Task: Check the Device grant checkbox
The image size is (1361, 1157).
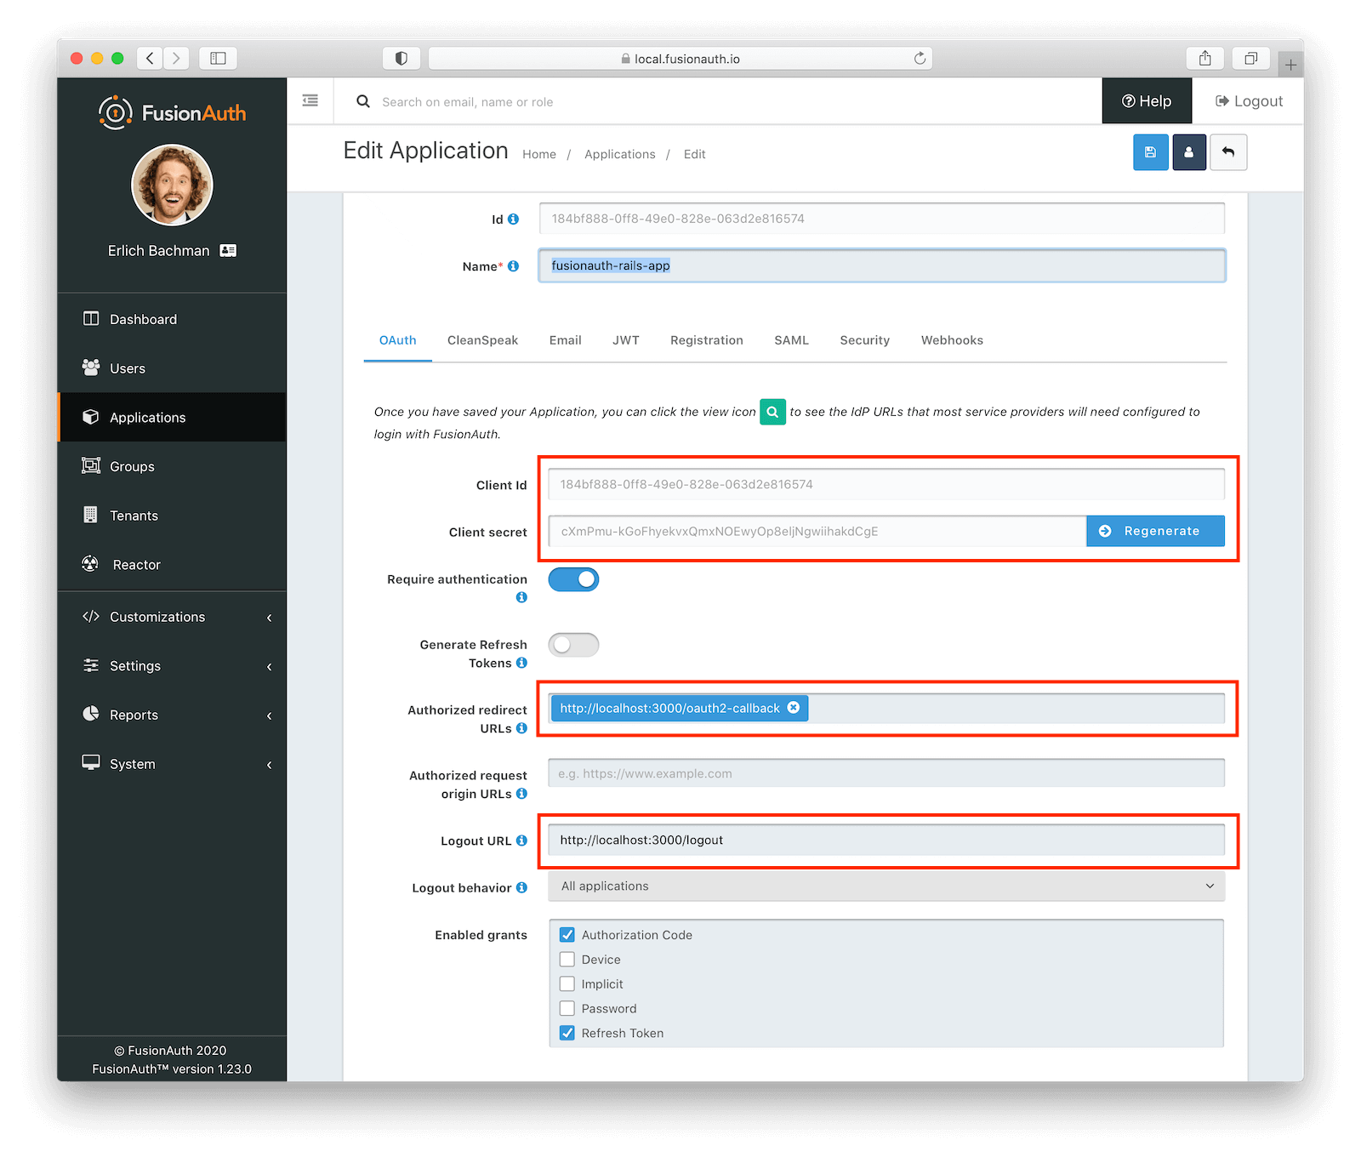Action: 567,960
